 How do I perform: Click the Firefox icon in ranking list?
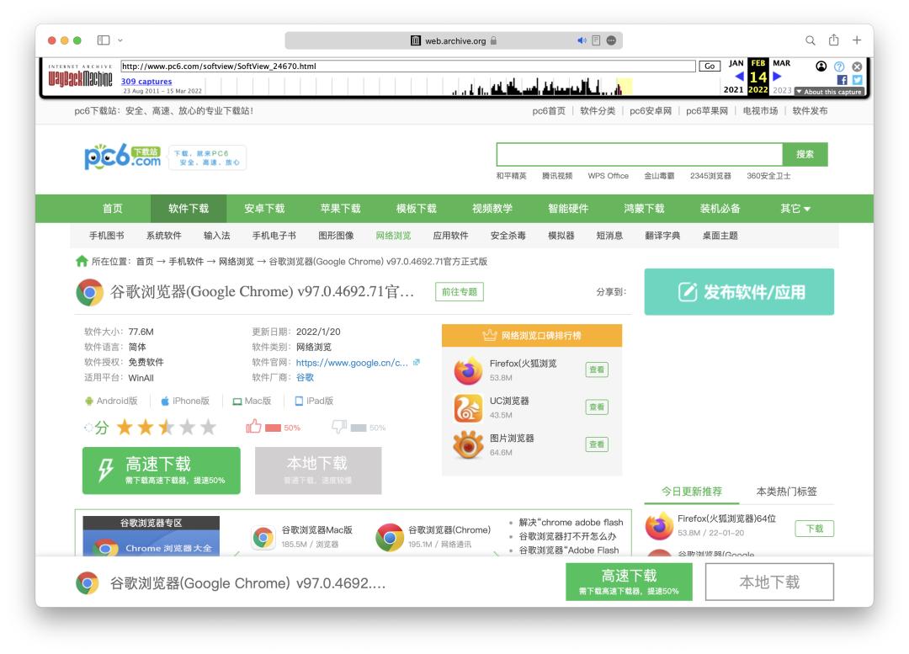pos(468,370)
